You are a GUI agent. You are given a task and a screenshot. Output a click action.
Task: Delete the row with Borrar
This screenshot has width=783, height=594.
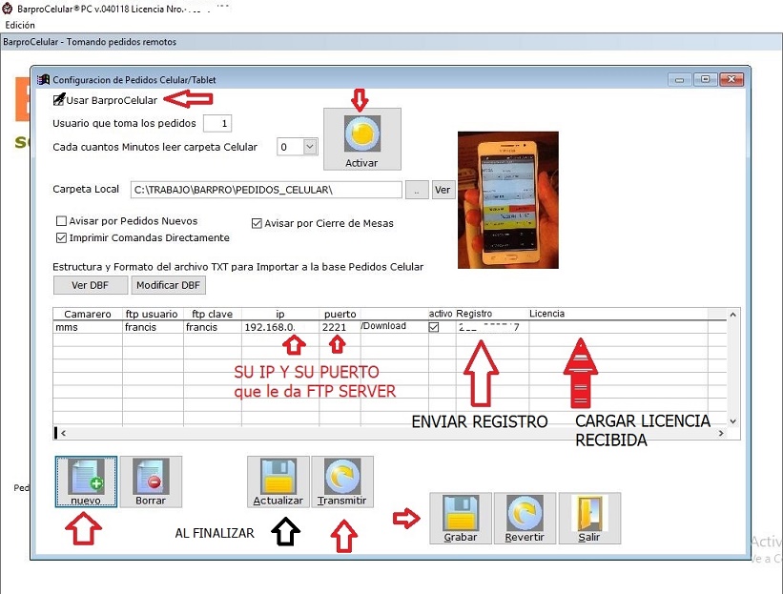click(x=151, y=481)
